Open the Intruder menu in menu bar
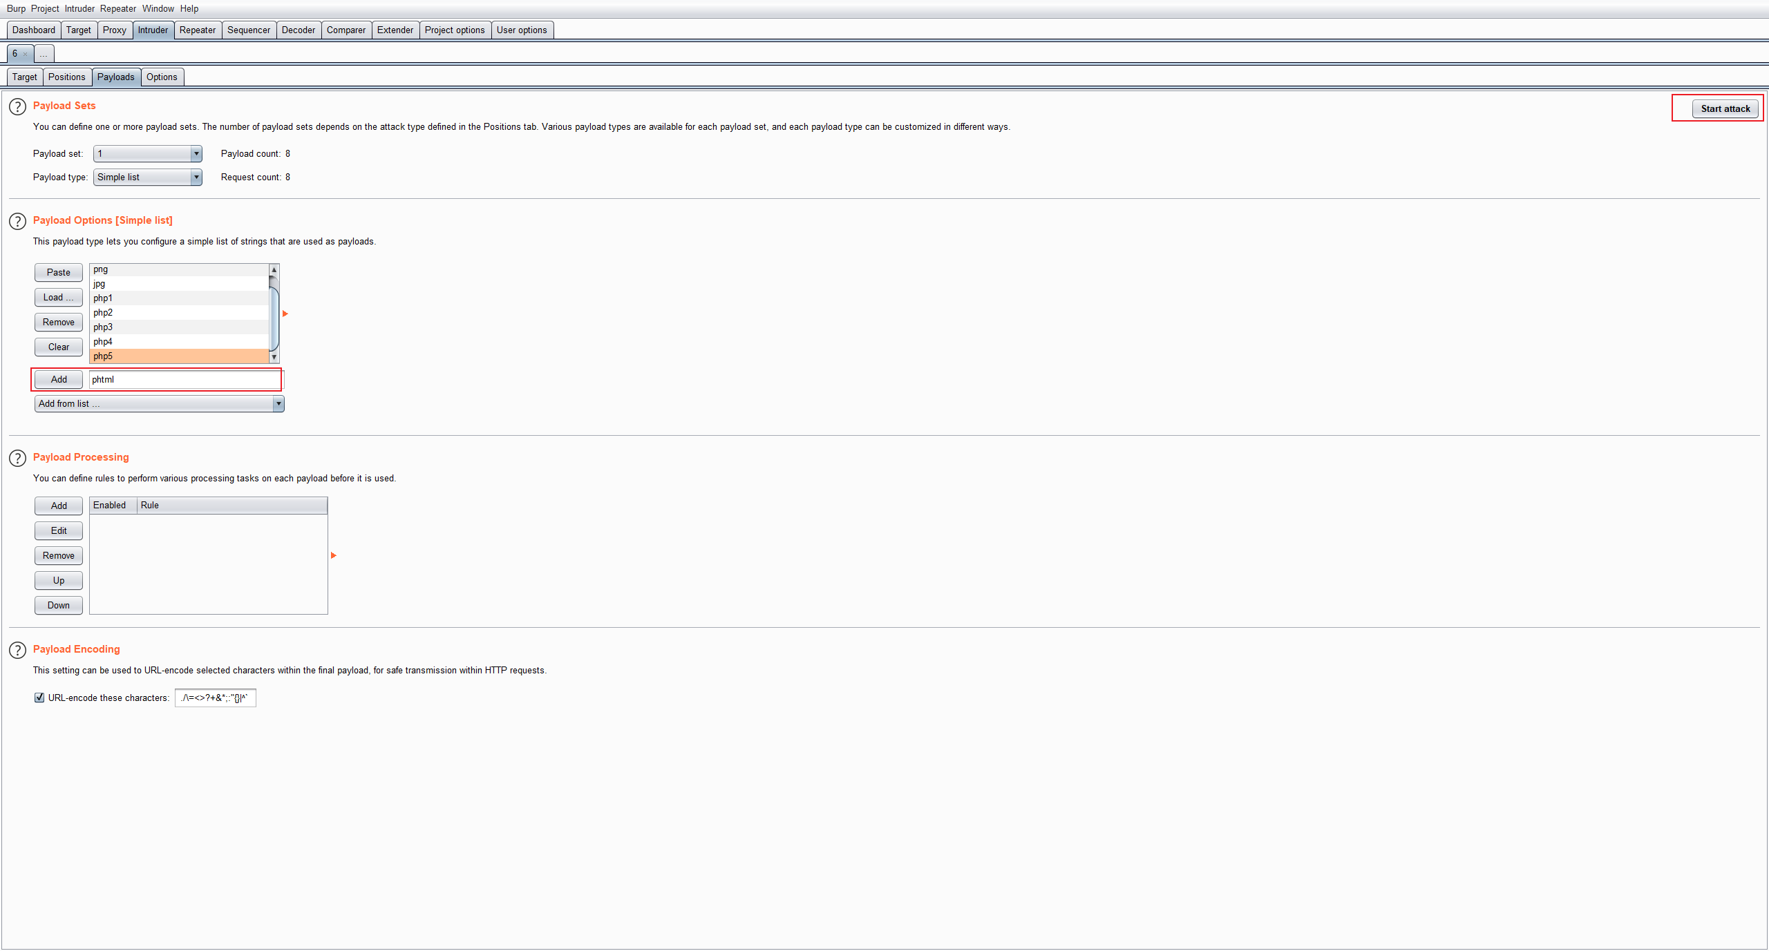Viewport: 1769px width, 951px height. 79,8
